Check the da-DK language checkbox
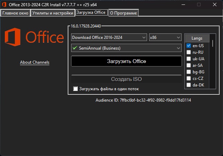Viewport: 223px width, 156px height. pyautogui.click(x=188, y=85)
